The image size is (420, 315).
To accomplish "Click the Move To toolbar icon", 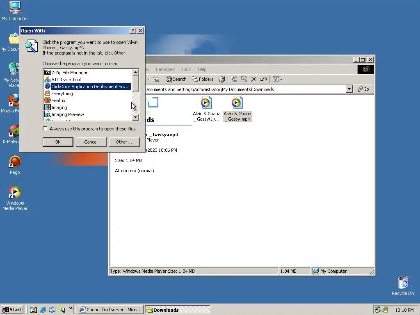I will click(234, 79).
